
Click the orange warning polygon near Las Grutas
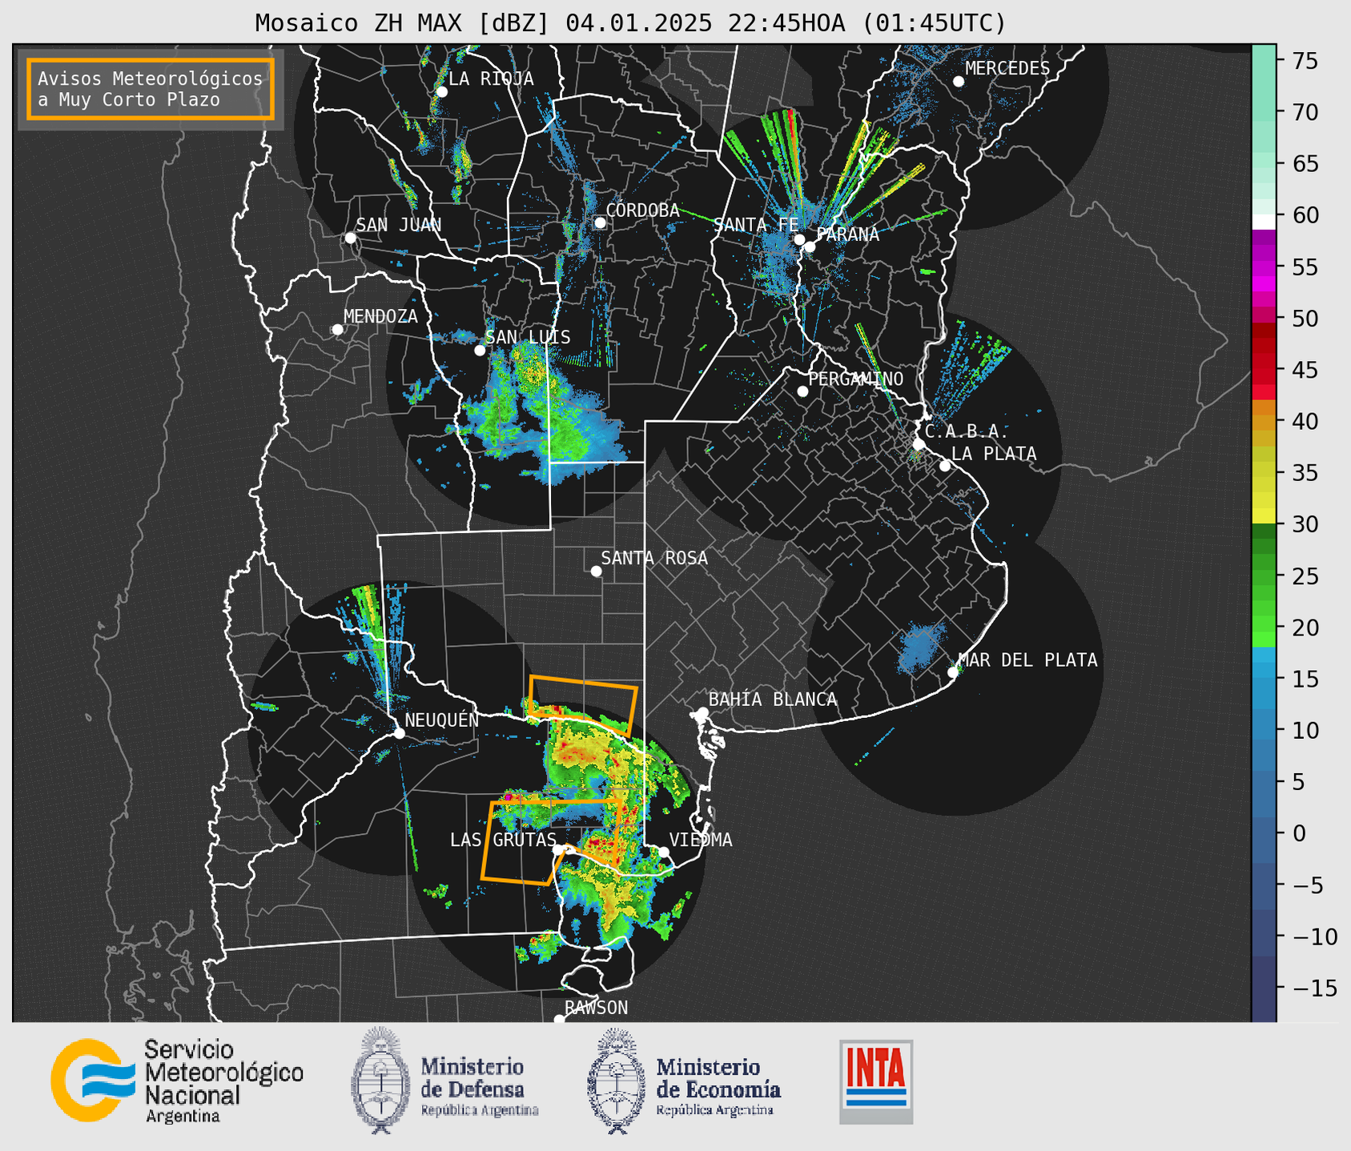pos(551,840)
